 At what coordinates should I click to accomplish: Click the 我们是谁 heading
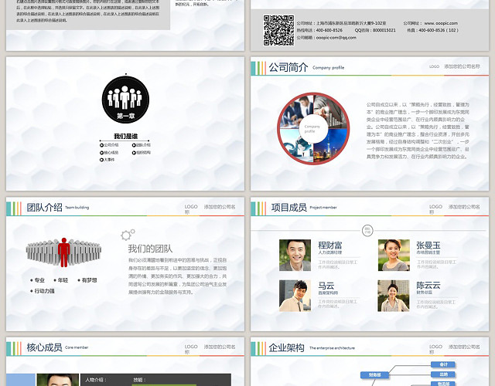coord(125,136)
